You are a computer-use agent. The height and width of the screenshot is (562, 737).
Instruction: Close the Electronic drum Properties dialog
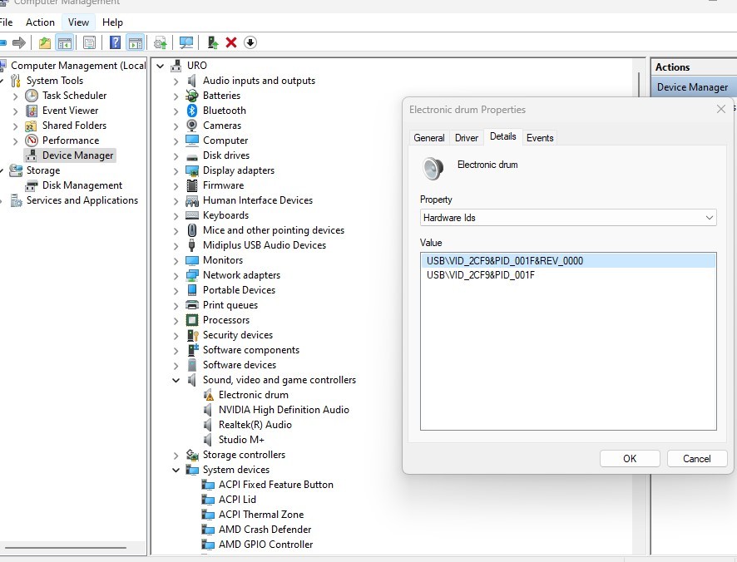(721, 109)
